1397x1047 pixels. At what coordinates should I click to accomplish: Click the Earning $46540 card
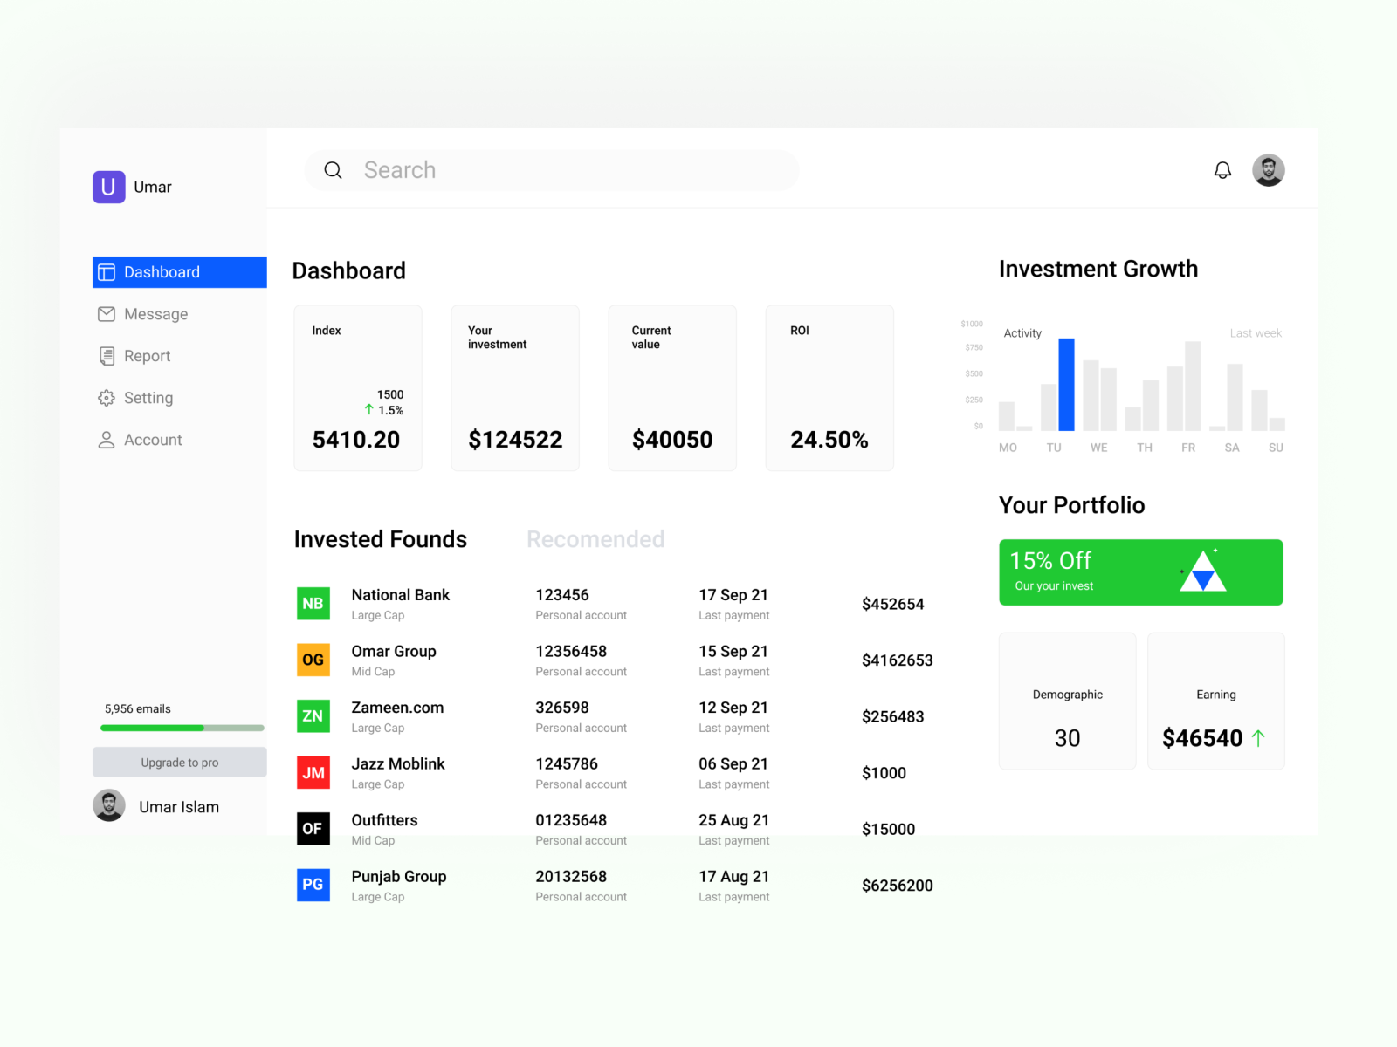1215,701
